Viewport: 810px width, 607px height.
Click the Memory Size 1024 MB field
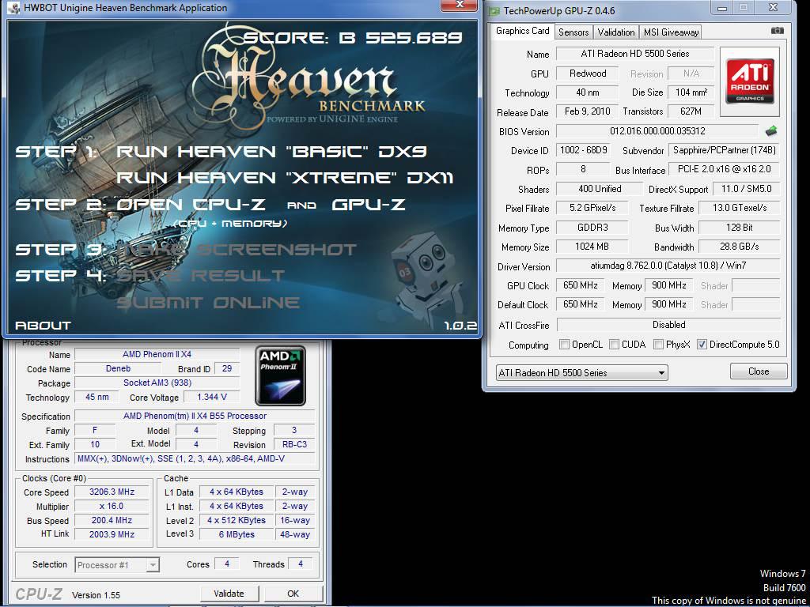pos(592,247)
